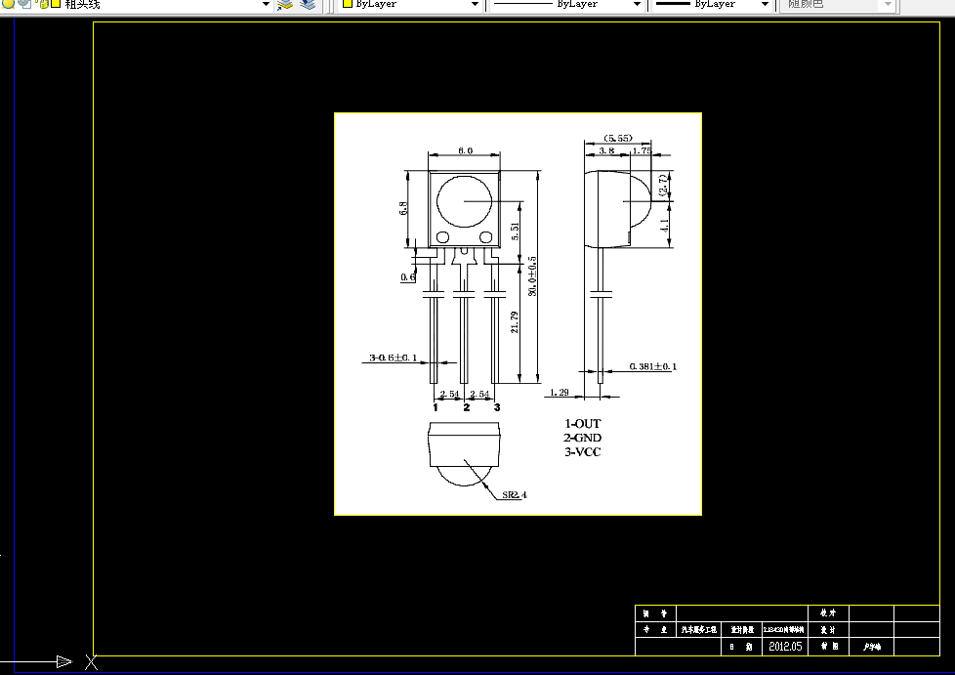Click the 汽车服务工程 cell in title block
This screenshot has width=955, height=675.
(698, 629)
